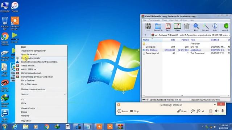The width and height of the screenshot is (232, 130).
Task: Open the WinRAR File menu
Action: [x=145, y=20]
